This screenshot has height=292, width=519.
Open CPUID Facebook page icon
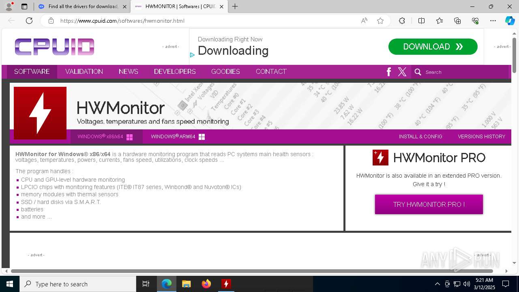[388, 72]
